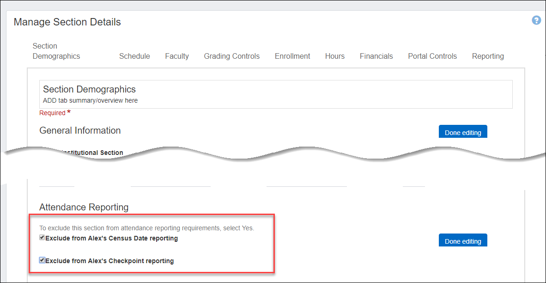The image size is (546, 283).
Task: Go to the Grading Controls tab
Action: pyautogui.click(x=231, y=56)
